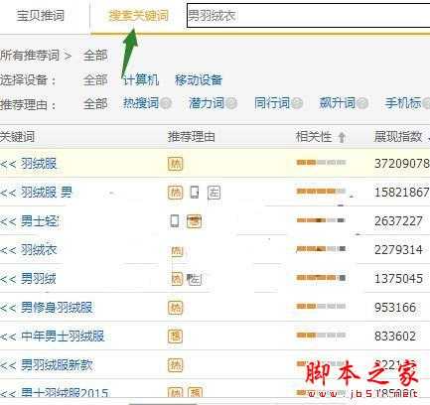Click the value 15821867

click(402, 192)
